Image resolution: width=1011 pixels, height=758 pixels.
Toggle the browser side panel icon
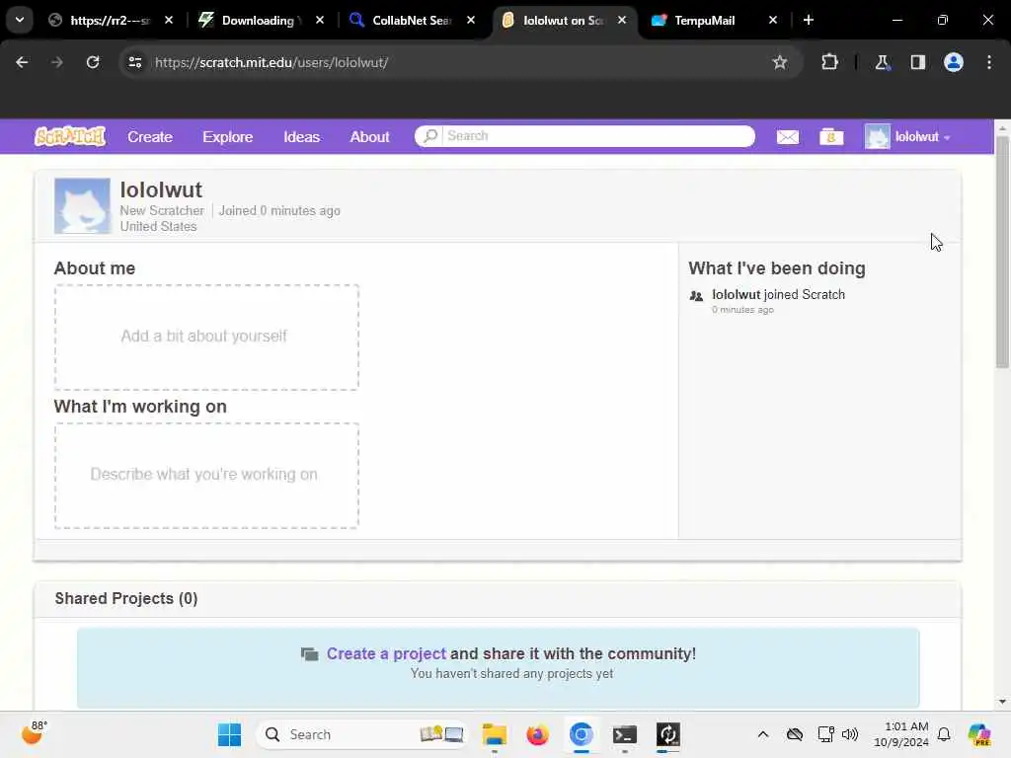coord(917,62)
